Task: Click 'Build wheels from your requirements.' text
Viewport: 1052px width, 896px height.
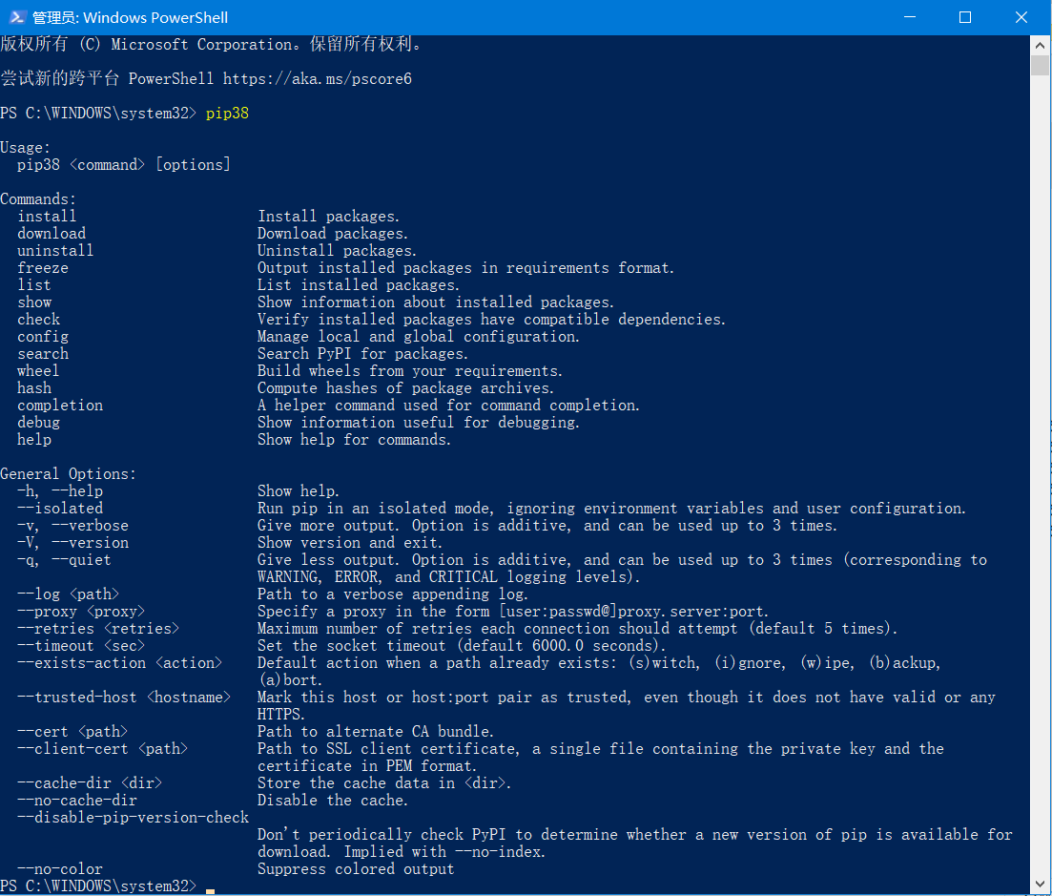Action: [x=410, y=371]
